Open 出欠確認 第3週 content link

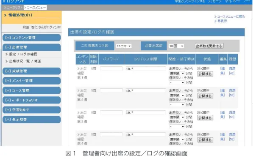click(x=82, y=117)
